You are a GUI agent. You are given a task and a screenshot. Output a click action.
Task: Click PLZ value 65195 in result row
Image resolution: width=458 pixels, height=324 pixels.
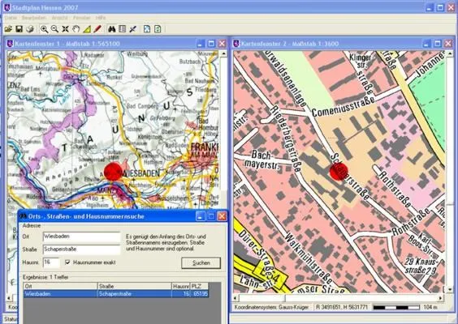pyautogui.click(x=200, y=294)
